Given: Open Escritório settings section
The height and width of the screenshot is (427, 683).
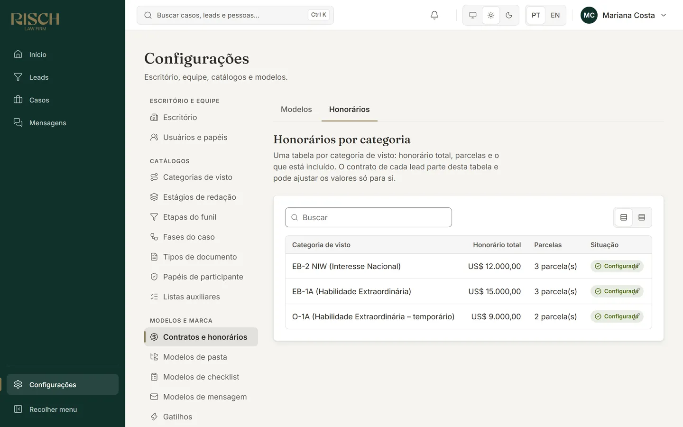Looking at the screenshot, I should point(201,117).
